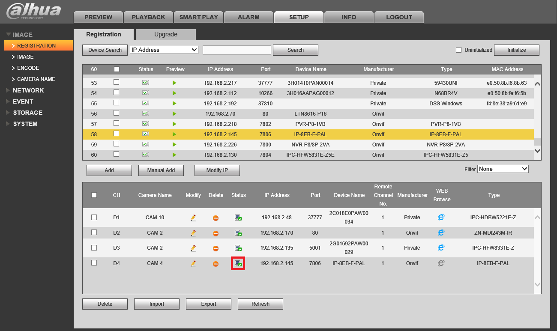557x331 pixels.
Task: Select the checkbox for channel D3
Action: [x=94, y=248]
